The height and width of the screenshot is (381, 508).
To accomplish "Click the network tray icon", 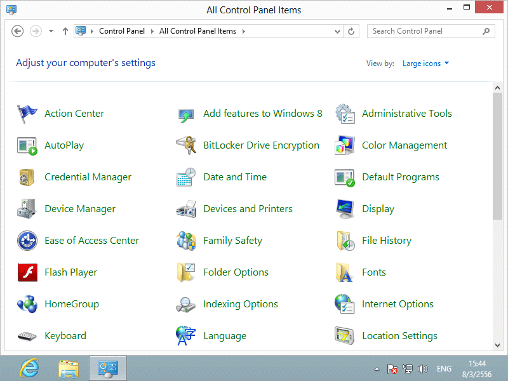I will click(x=407, y=369).
